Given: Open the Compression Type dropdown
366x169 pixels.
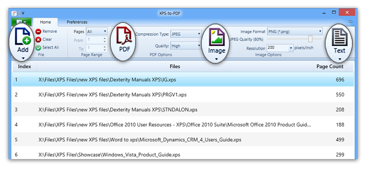Looking at the screenshot, I should pyautogui.click(x=186, y=34).
